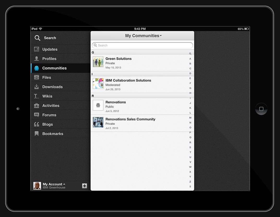Image resolution: width=280 pixels, height=217 pixels.
Task: Select the Activities briefcase icon
Action: [37, 106]
